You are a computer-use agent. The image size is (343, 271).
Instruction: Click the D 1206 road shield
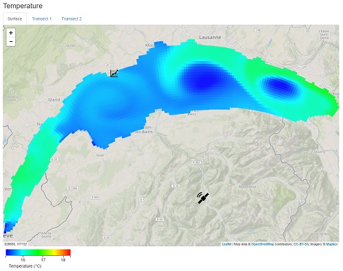(73, 188)
